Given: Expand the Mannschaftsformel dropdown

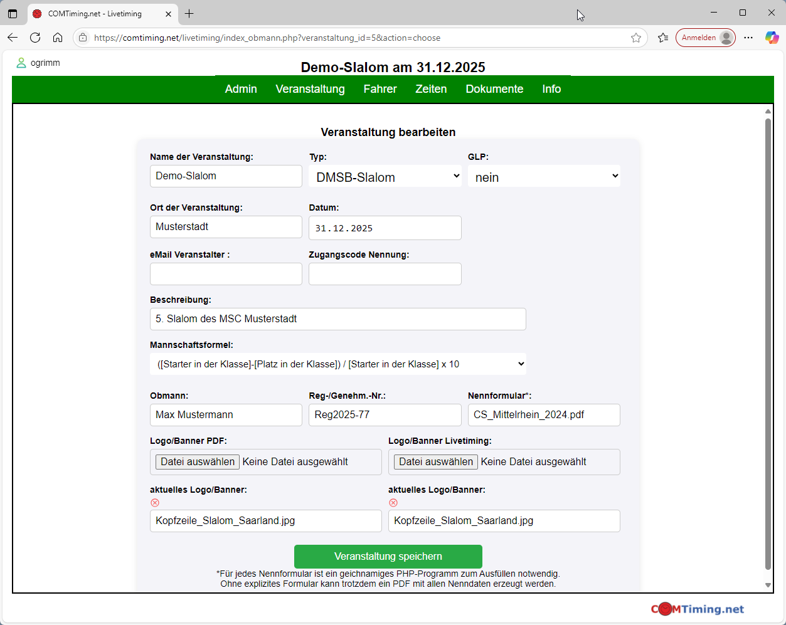Looking at the screenshot, I should tap(338, 364).
